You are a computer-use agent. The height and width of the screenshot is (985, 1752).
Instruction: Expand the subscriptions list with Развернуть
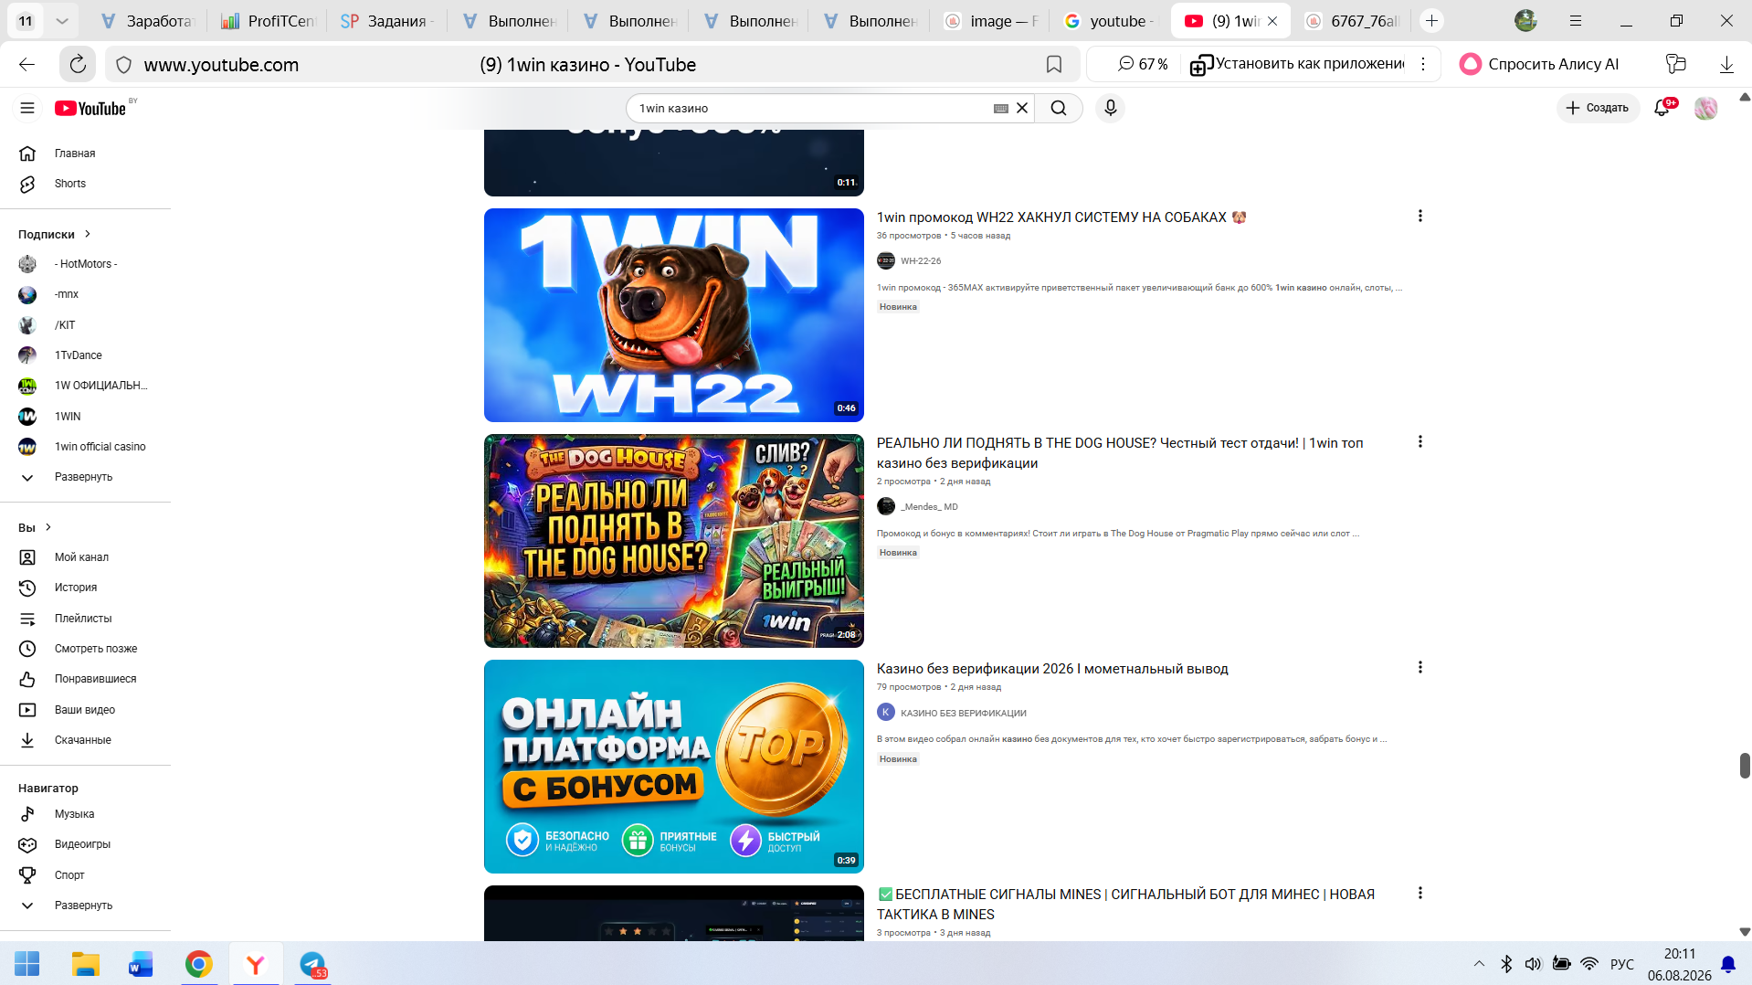85,477
